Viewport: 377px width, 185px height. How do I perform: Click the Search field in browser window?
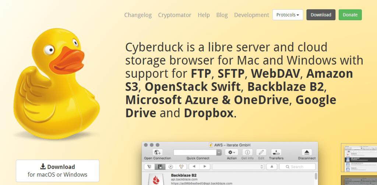(297, 167)
